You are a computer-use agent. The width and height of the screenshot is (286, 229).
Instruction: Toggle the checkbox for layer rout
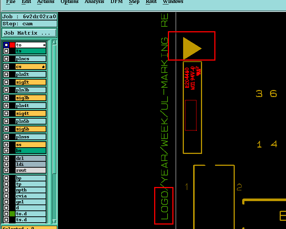point(6,170)
